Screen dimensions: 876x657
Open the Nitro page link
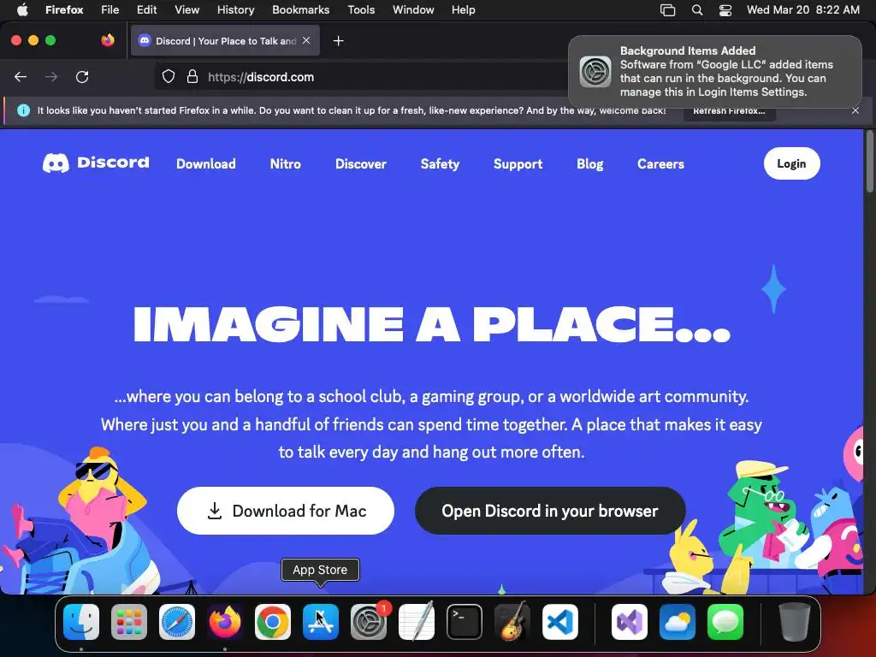[286, 163]
